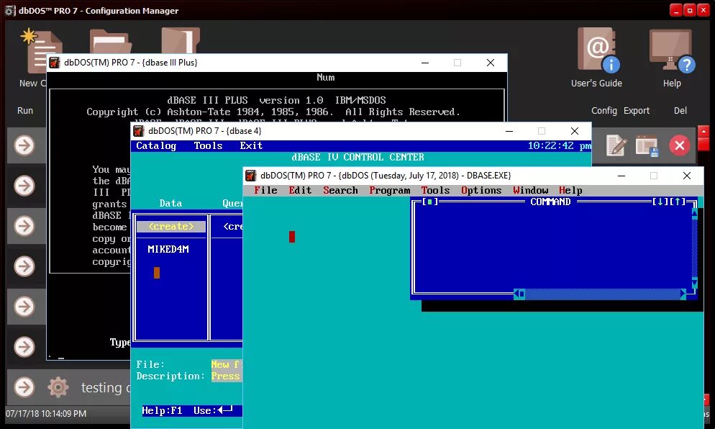Click the Config column label
Viewport: 715px width, 429px height.
[x=604, y=110]
